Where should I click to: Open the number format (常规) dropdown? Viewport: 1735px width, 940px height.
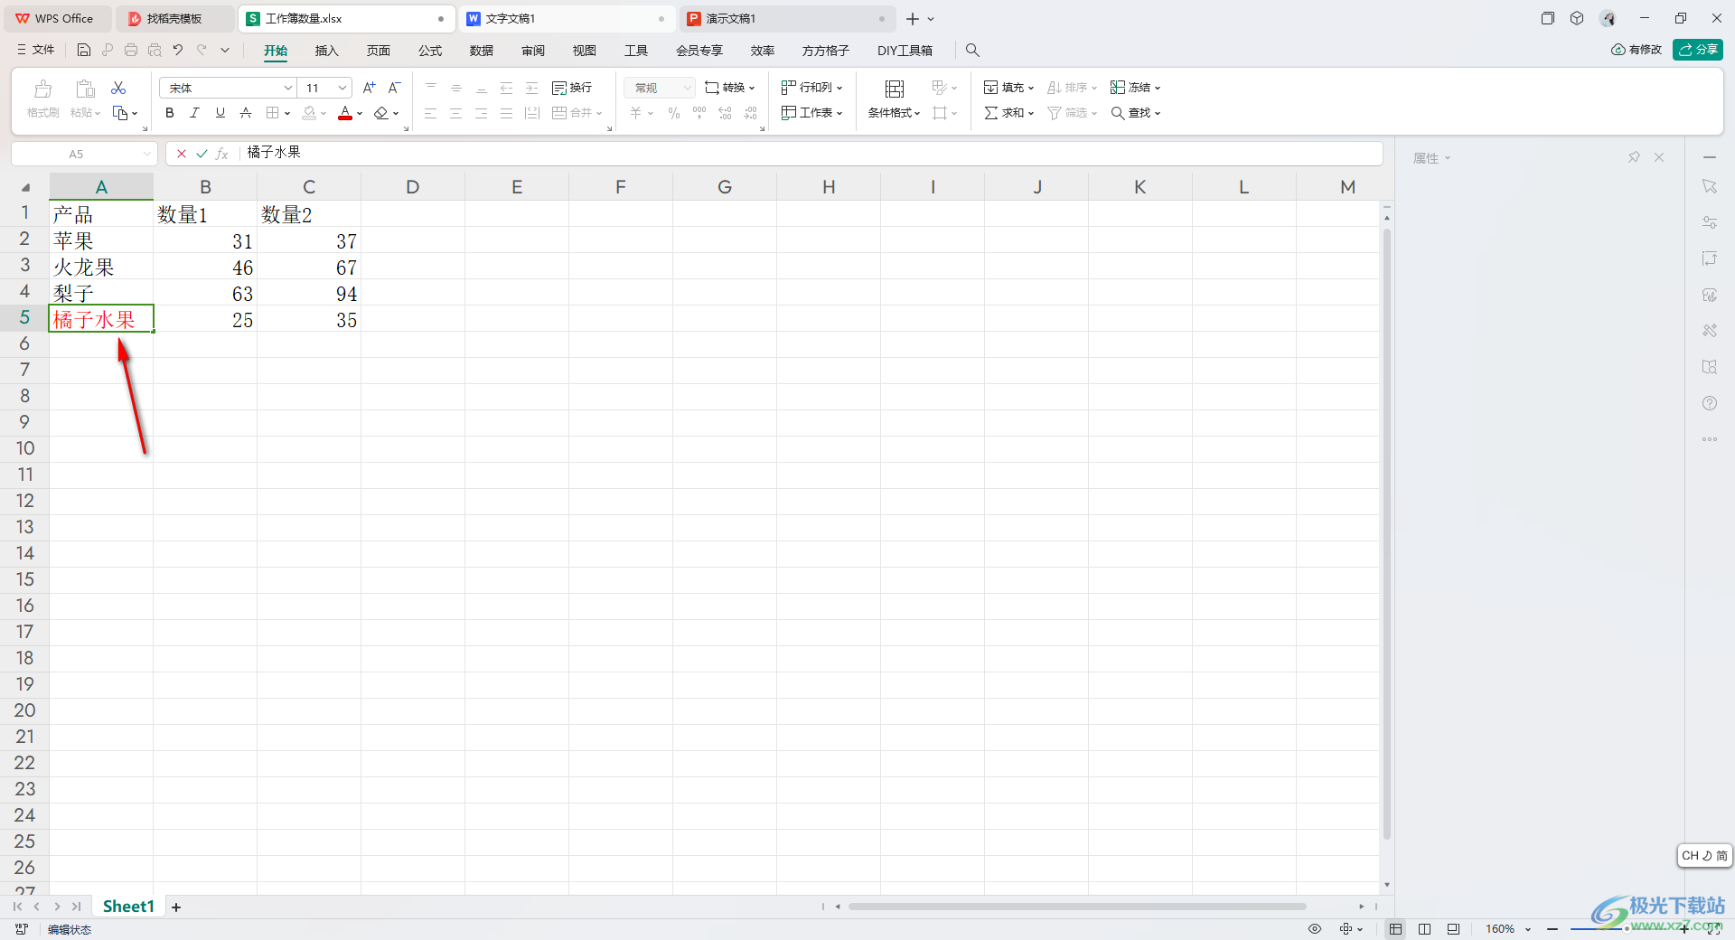coord(660,88)
